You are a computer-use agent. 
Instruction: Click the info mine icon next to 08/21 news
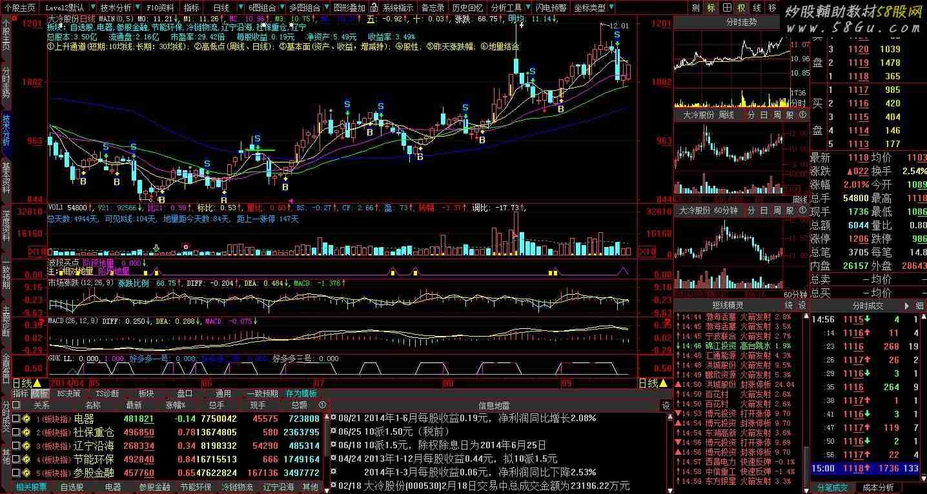point(333,419)
